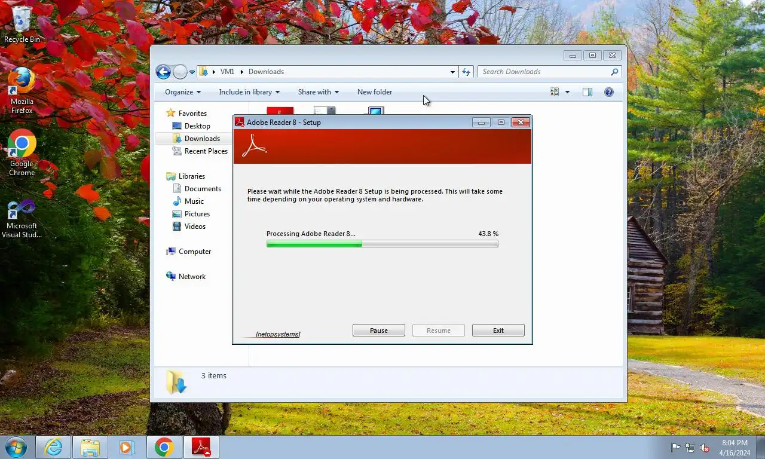The height and width of the screenshot is (459, 765).
Task: Click the 43.8 % progress value
Action: tap(488, 234)
